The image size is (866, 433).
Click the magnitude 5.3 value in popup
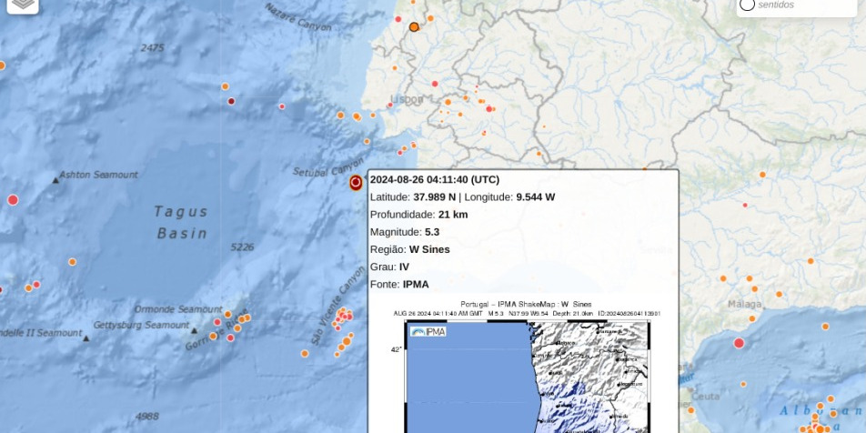(432, 232)
